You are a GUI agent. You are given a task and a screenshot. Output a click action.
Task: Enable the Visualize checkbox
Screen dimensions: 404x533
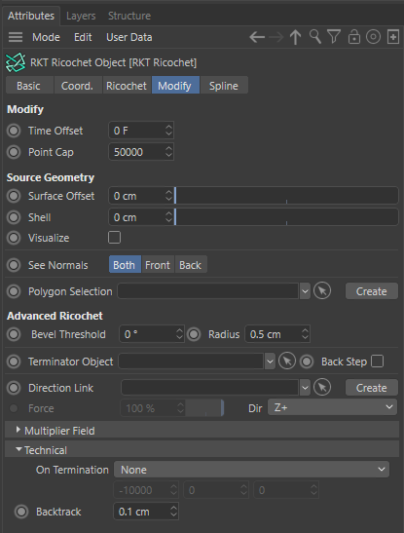tap(115, 238)
